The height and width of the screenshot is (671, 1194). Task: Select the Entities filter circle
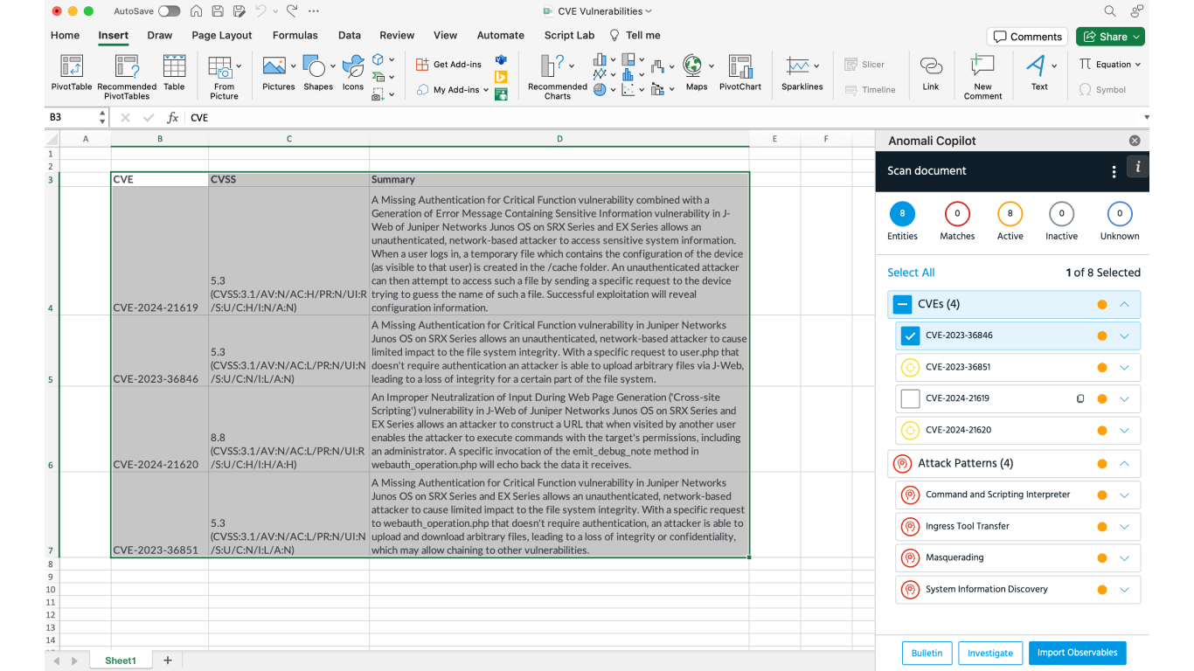[x=902, y=214]
